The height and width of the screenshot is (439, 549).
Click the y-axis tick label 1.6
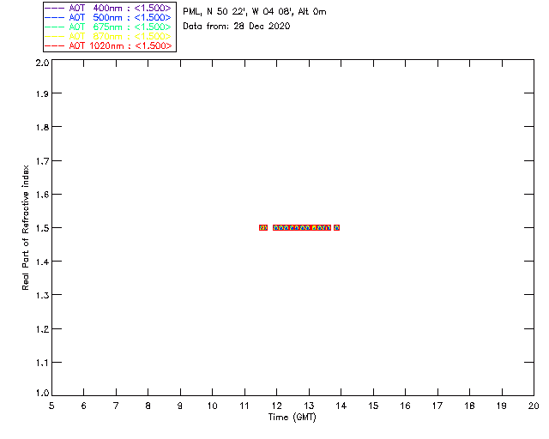[42, 195]
